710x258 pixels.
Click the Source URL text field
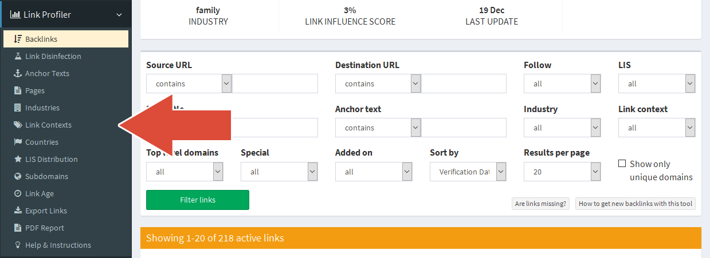click(275, 84)
